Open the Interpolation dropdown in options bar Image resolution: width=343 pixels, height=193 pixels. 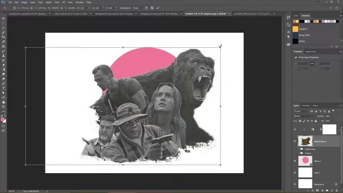tap(137, 8)
